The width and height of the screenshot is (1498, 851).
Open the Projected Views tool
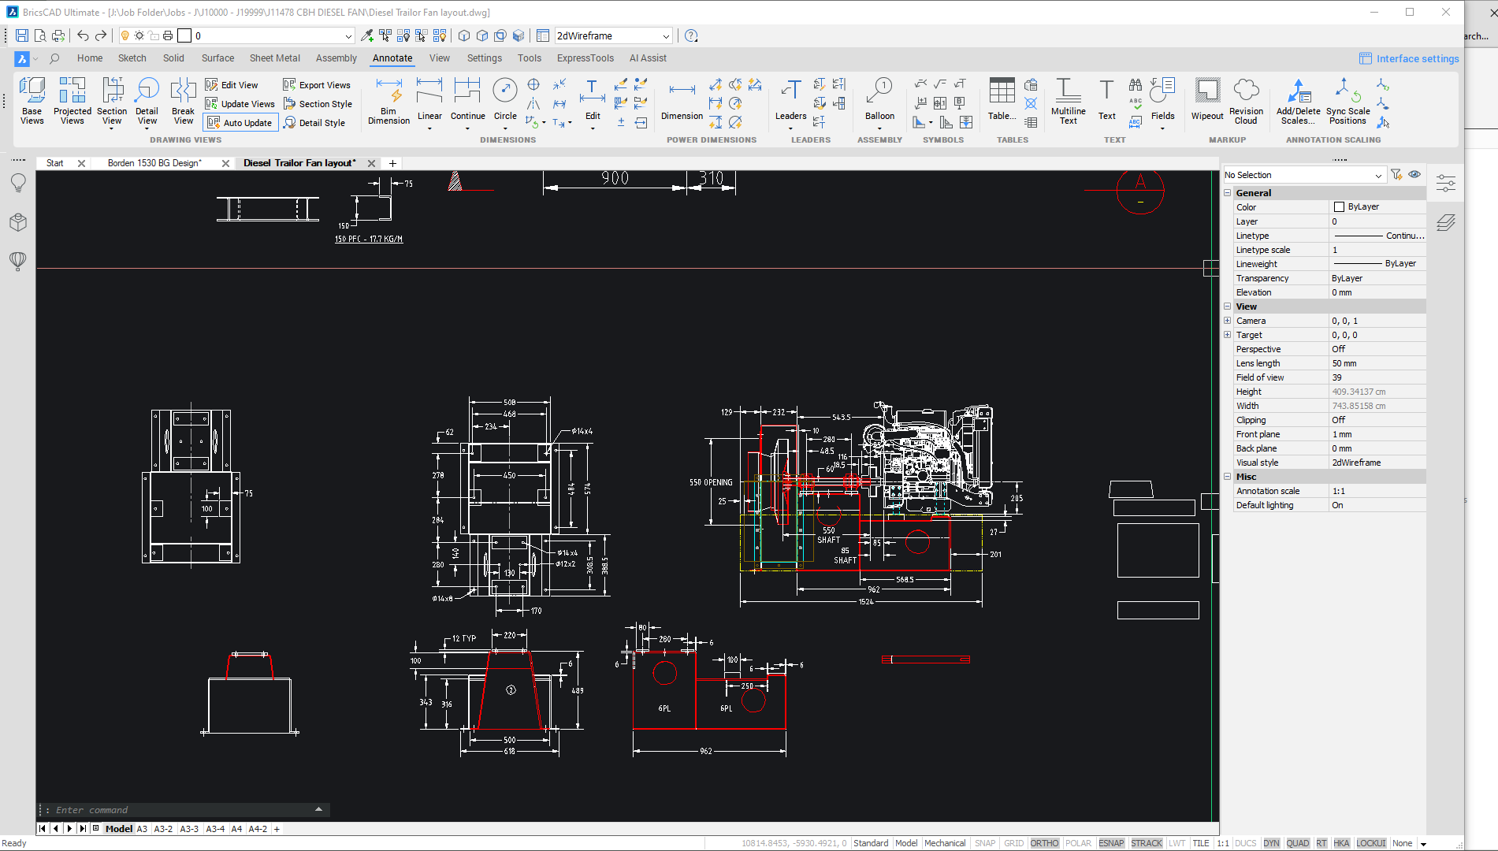point(72,101)
